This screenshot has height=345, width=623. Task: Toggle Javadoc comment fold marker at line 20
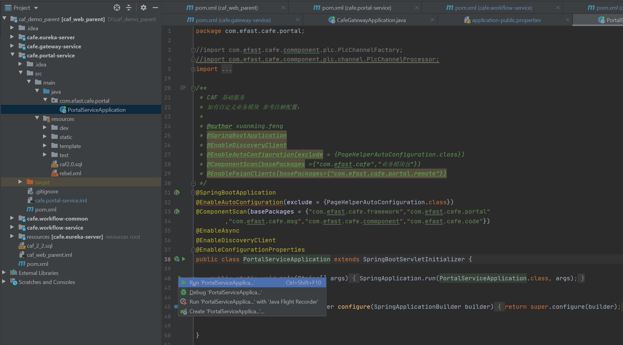click(x=193, y=88)
